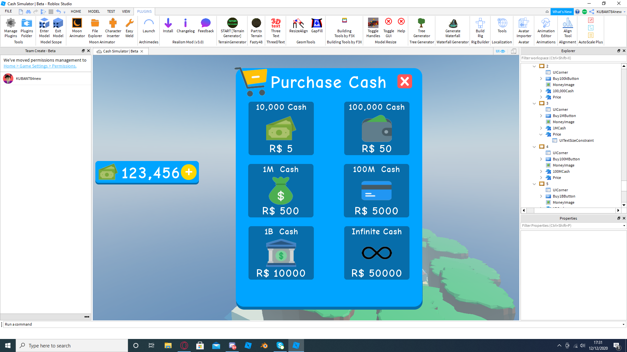627x352 pixels.
Task: Click Type here to search box
Action: tap(72, 345)
